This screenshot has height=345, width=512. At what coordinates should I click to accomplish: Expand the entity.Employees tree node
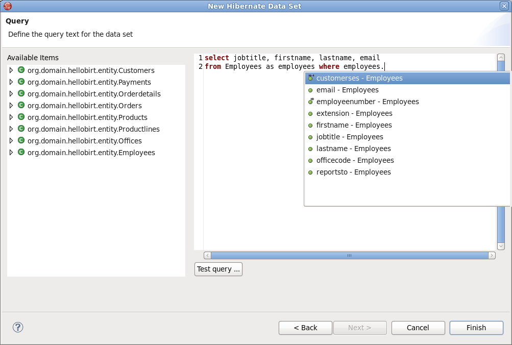[11, 152]
